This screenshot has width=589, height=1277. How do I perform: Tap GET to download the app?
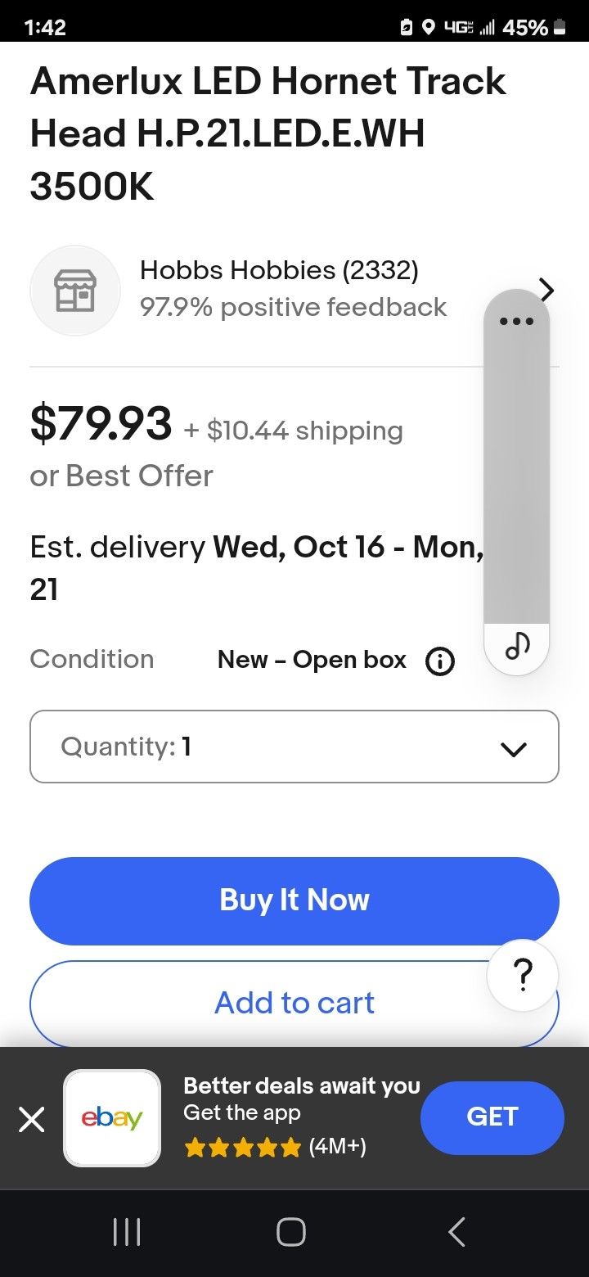point(492,1117)
